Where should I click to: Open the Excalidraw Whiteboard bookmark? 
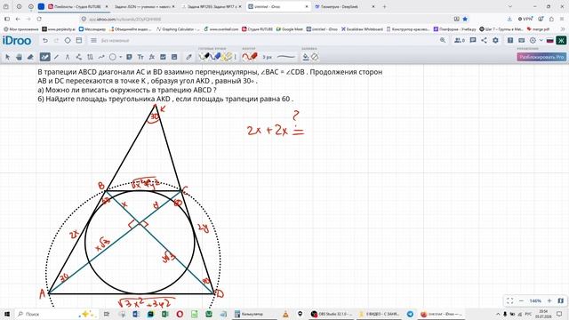(x=362, y=29)
